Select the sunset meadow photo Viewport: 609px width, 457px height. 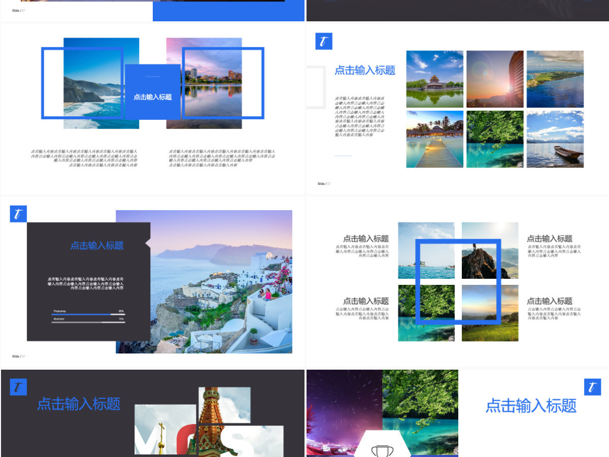[x=490, y=313]
